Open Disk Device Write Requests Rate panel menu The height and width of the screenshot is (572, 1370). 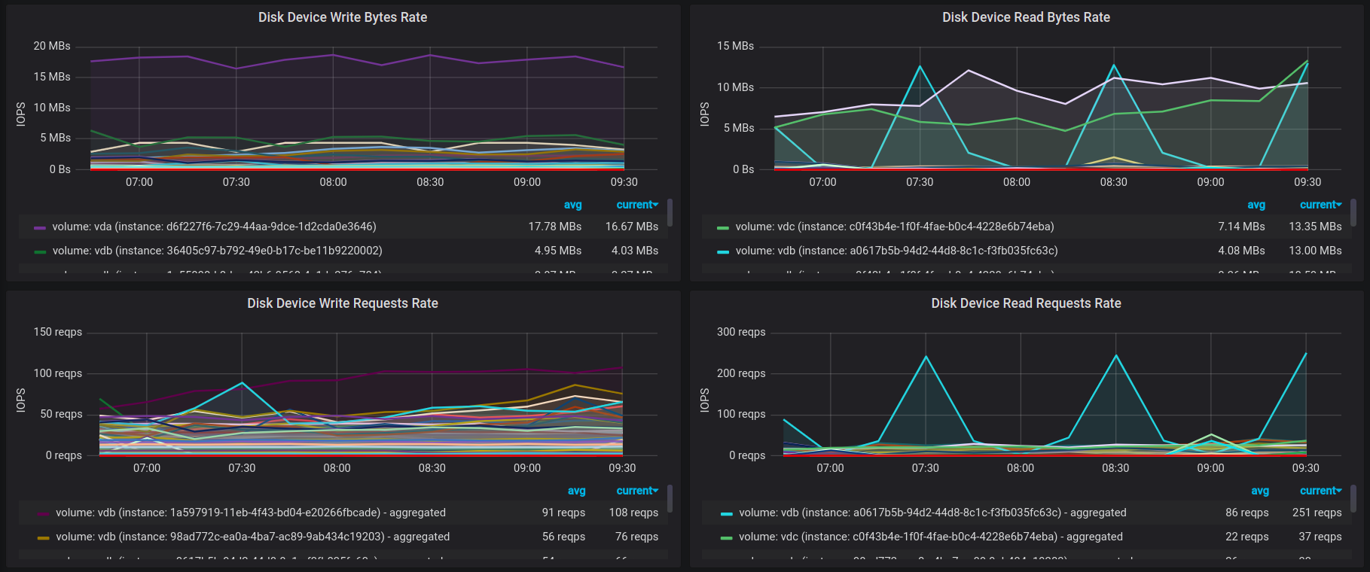[x=343, y=303]
